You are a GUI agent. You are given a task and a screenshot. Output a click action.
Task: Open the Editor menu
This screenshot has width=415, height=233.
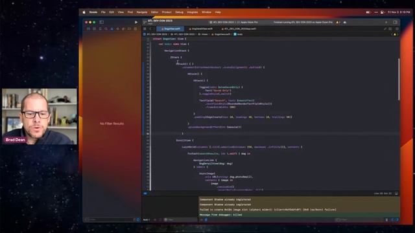[154, 12]
